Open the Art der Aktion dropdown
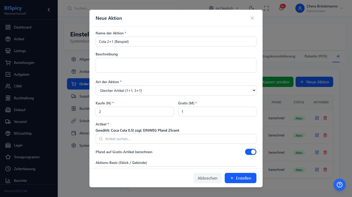This screenshot has height=197, width=352. pos(176,90)
